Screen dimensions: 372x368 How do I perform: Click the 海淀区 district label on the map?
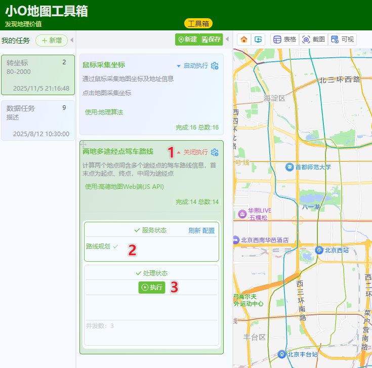(274, 98)
